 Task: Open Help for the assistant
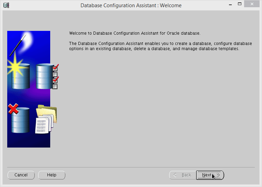coord(52,175)
